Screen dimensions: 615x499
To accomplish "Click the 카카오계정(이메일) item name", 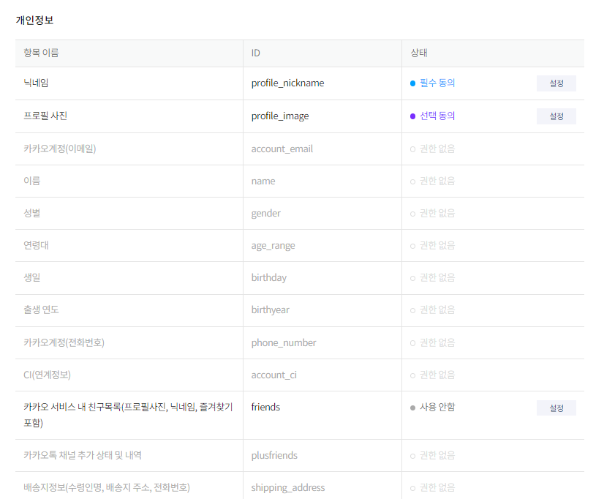I will 60,149.
